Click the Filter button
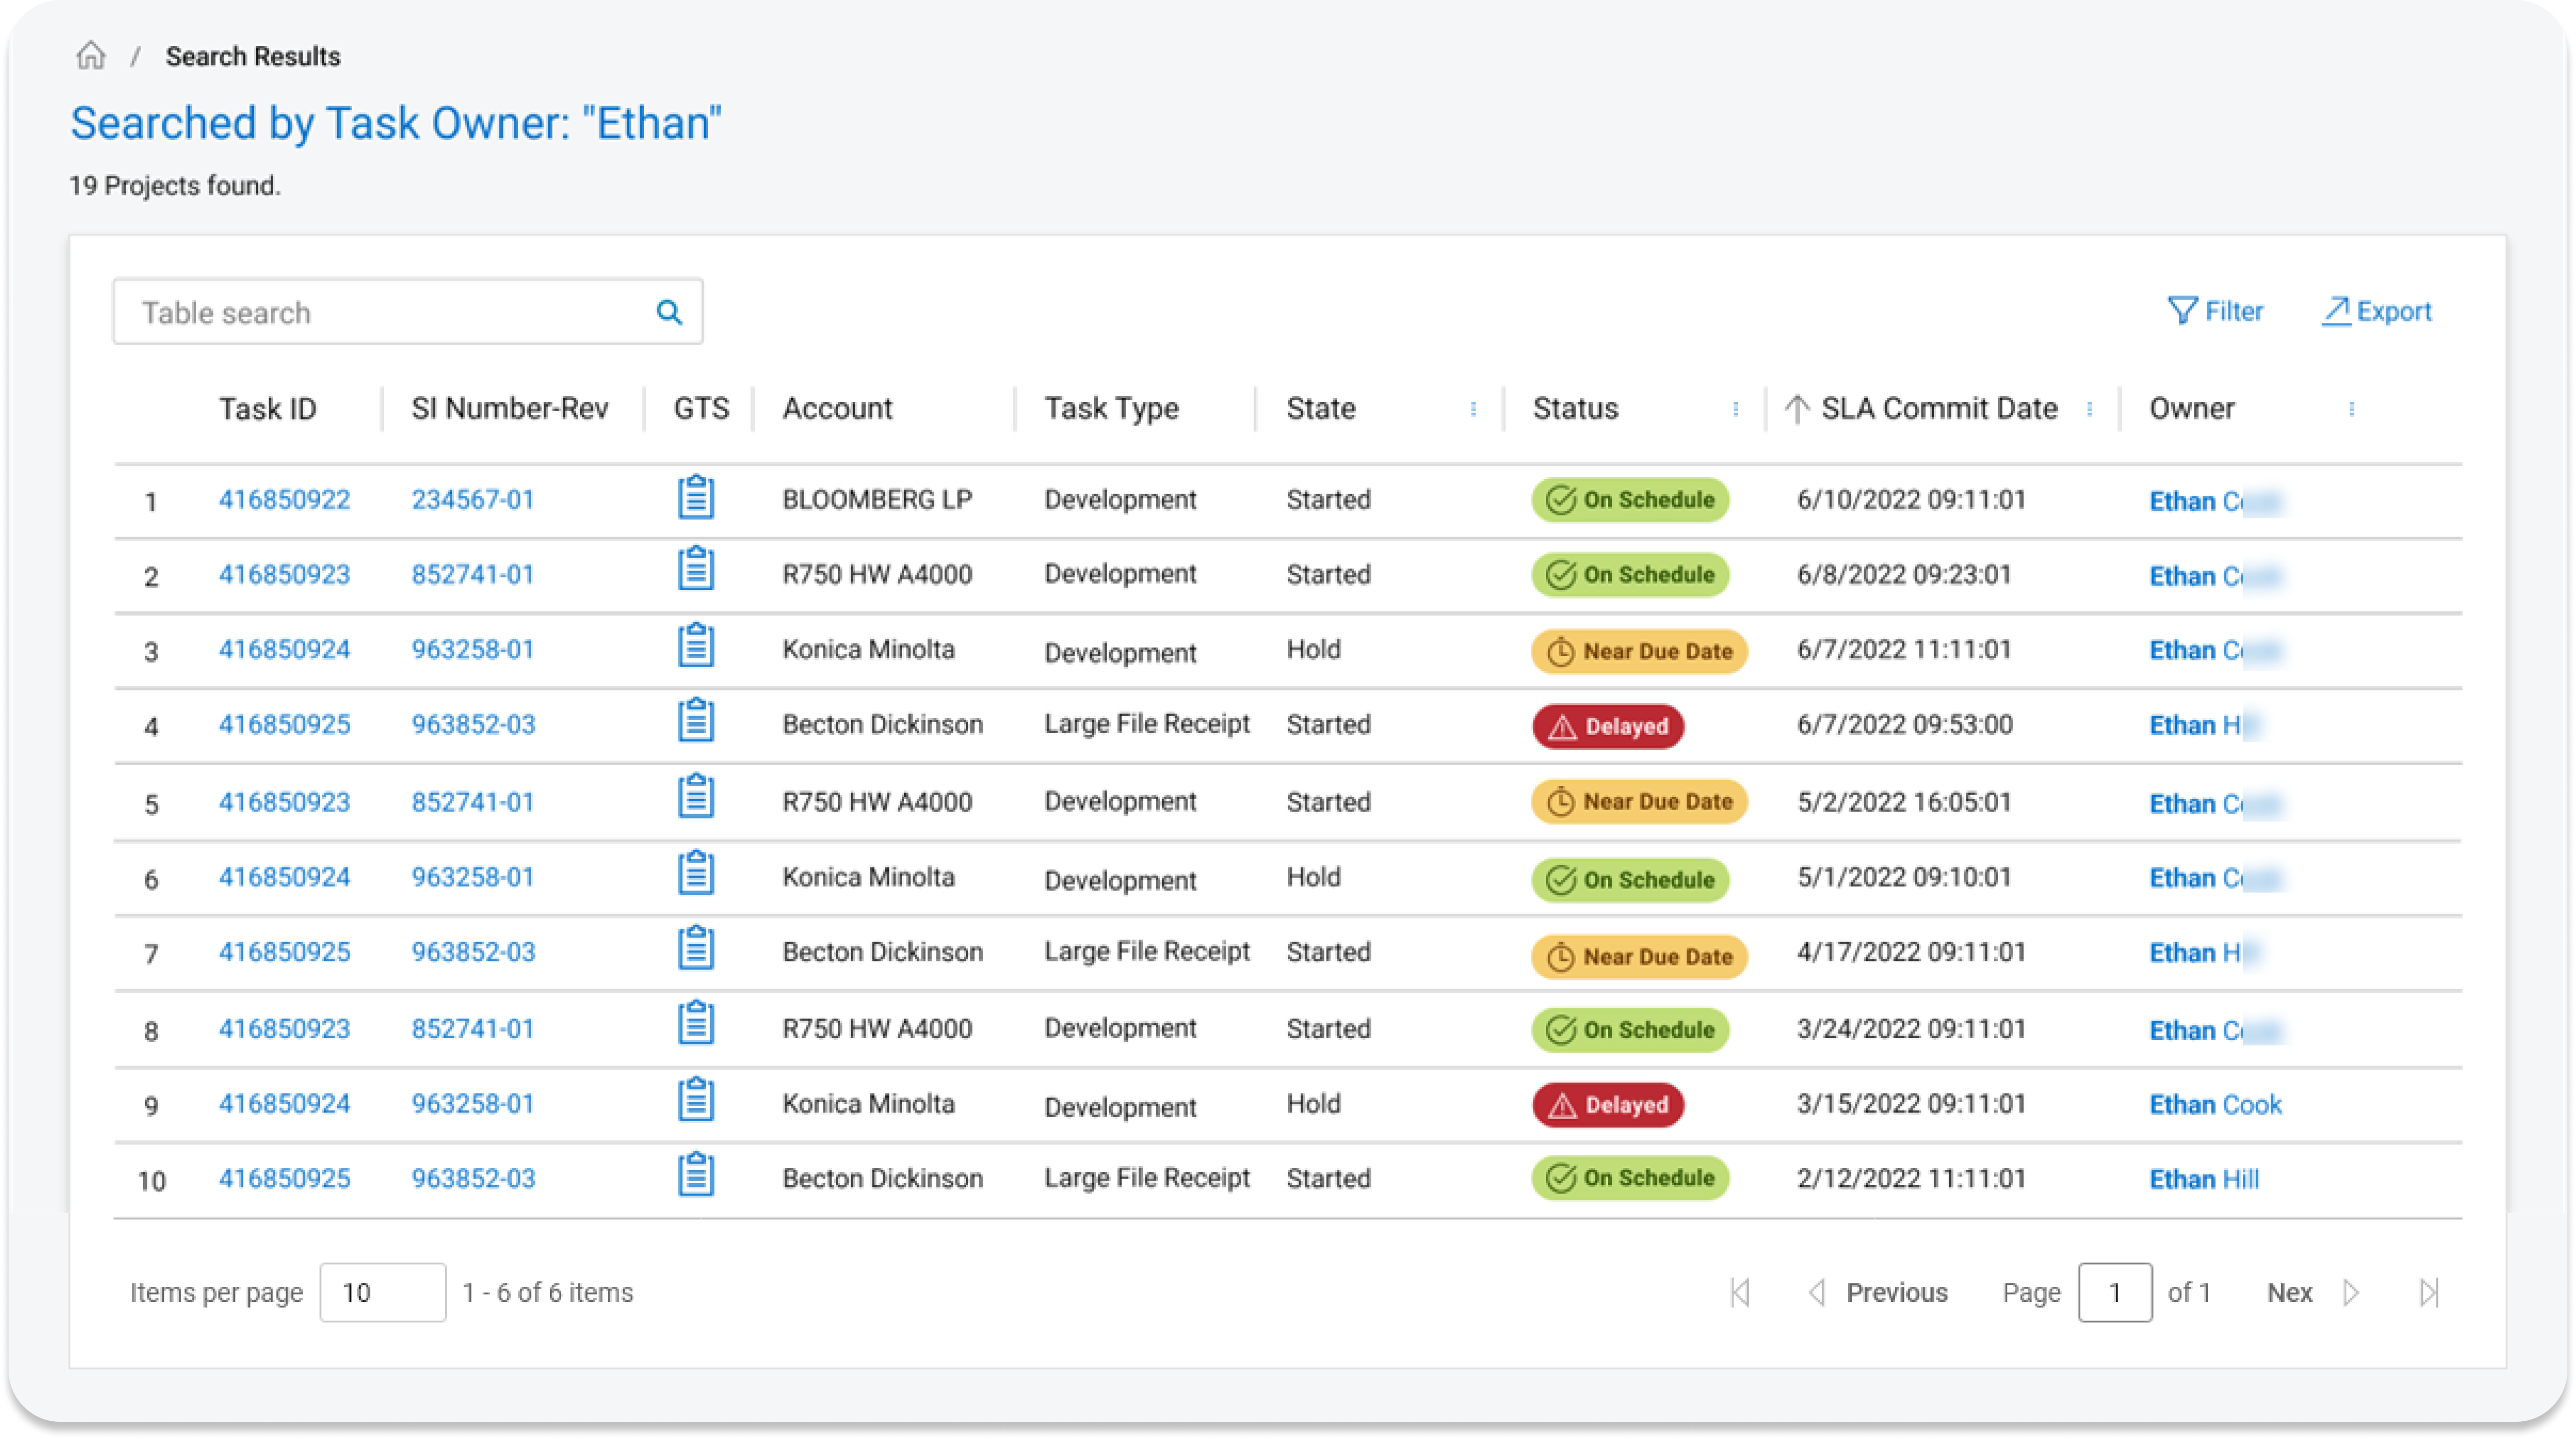The width and height of the screenshot is (2576, 1439). 2215,312
